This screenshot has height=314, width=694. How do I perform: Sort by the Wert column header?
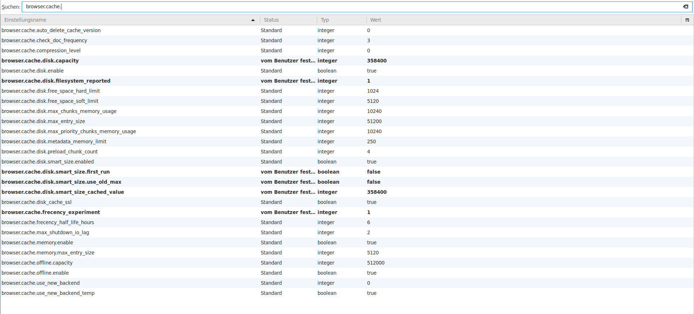pyautogui.click(x=524, y=20)
